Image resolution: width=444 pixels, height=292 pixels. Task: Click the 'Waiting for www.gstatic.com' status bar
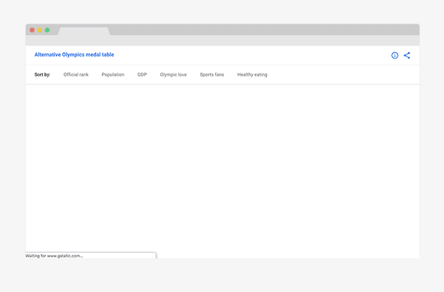91,256
